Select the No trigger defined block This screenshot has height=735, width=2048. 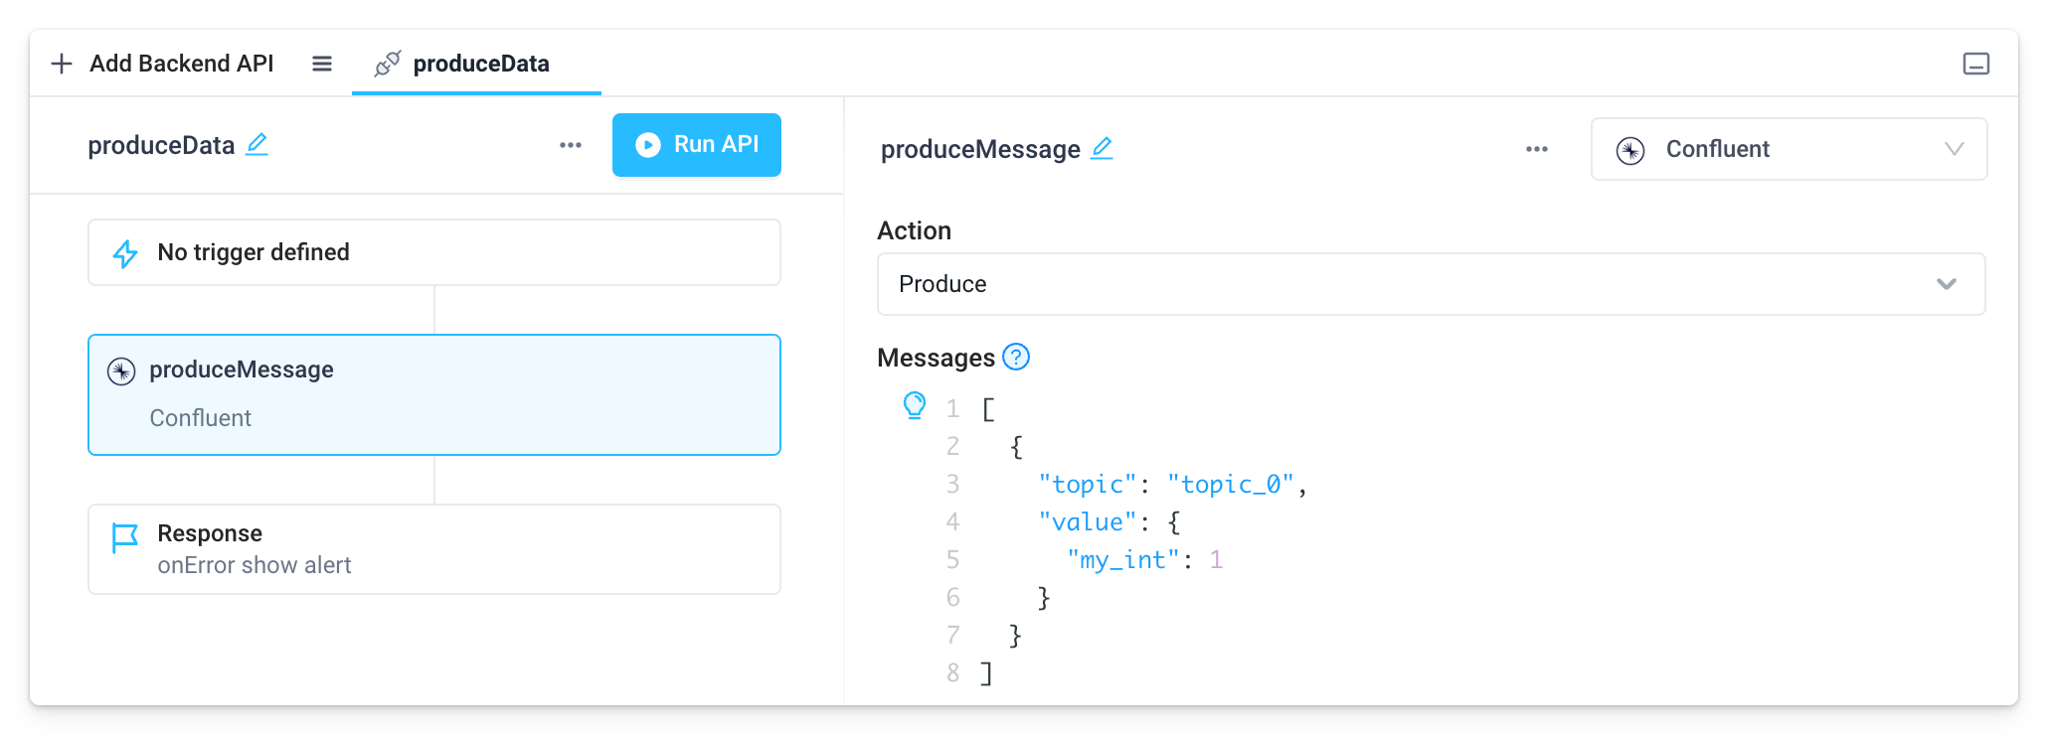[434, 252]
